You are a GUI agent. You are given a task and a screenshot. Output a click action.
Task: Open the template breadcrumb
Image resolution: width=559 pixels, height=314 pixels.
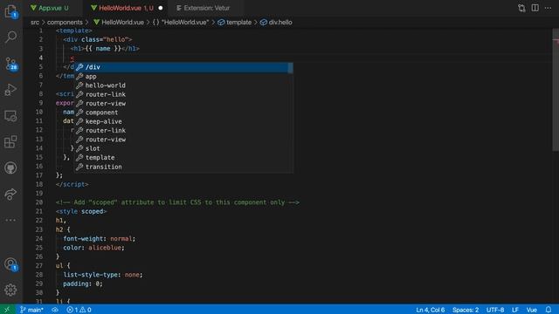(235, 22)
